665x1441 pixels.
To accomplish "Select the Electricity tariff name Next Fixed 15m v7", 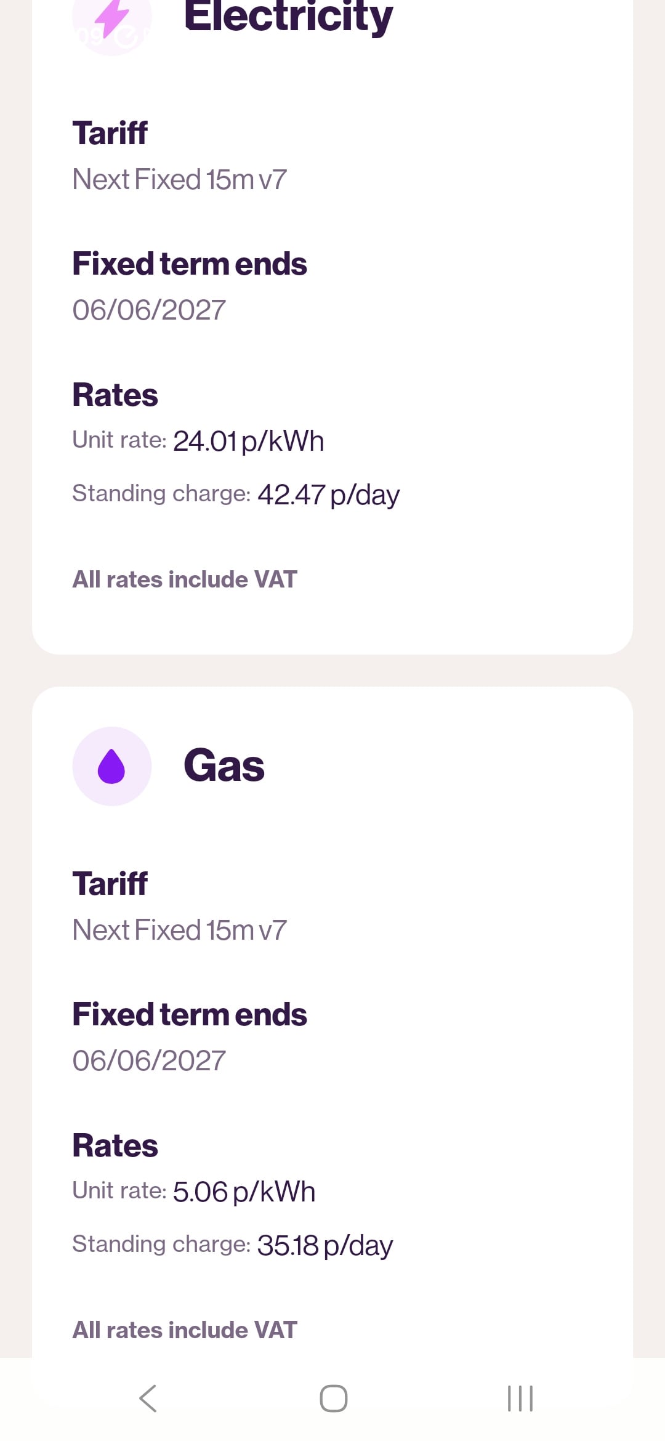I will pyautogui.click(x=179, y=180).
